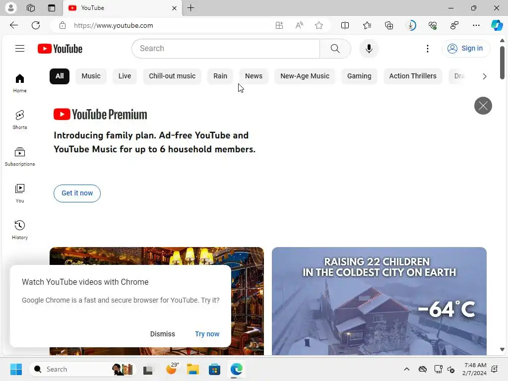Open the Windows Start menu

16,369
